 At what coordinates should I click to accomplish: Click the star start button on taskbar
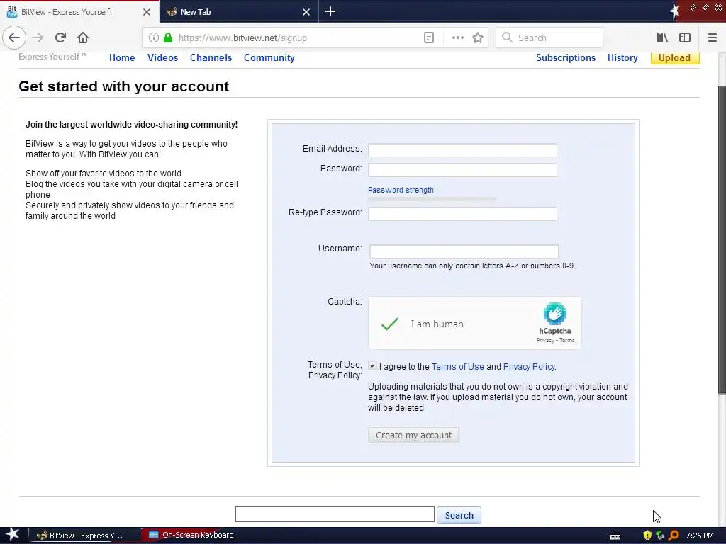click(x=12, y=535)
